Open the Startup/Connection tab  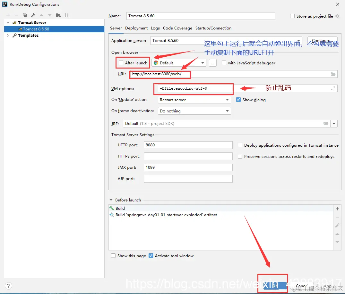pos(213,28)
